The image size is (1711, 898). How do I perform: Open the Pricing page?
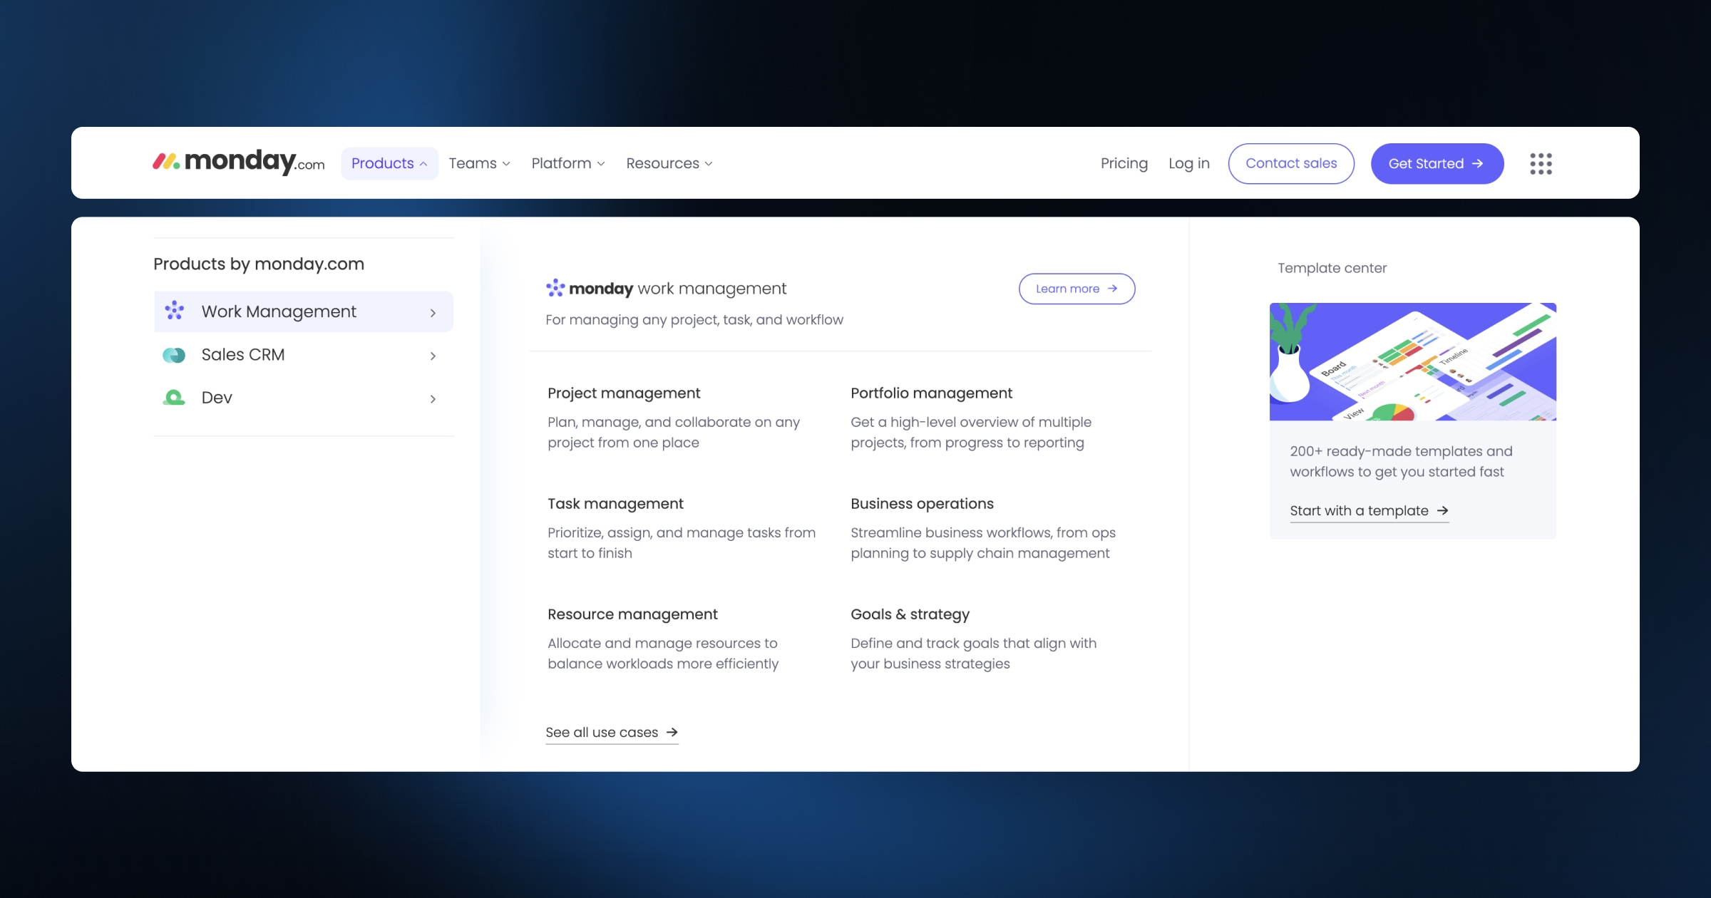pyautogui.click(x=1124, y=163)
